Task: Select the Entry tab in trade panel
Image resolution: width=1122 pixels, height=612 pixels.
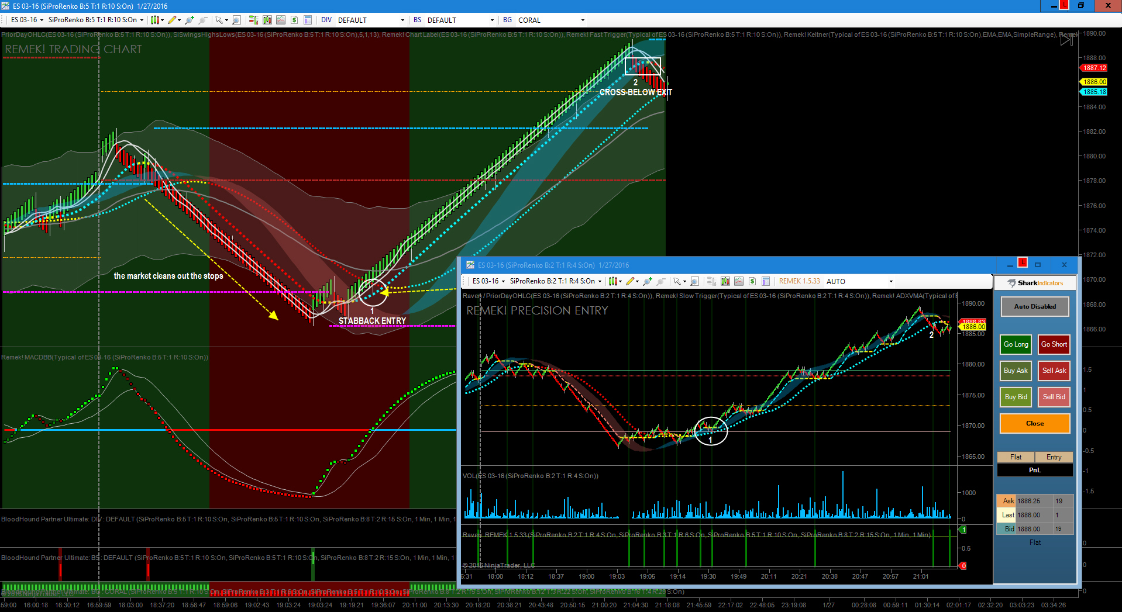Action: (x=1054, y=457)
